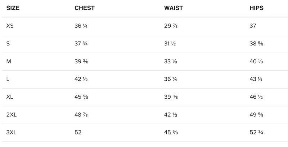Click the CHEST column header
Image resolution: width=288 pixels, height=147 pixels.
click(x=84, y=8)
